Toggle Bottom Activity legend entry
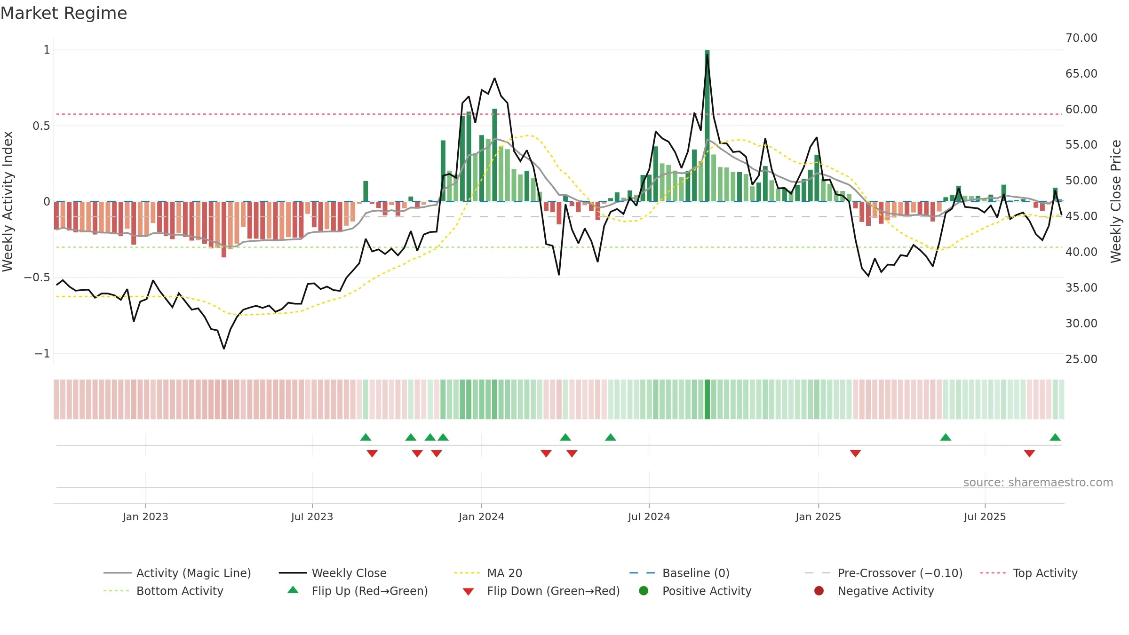1129x635 pixels. tap(163, 591)
